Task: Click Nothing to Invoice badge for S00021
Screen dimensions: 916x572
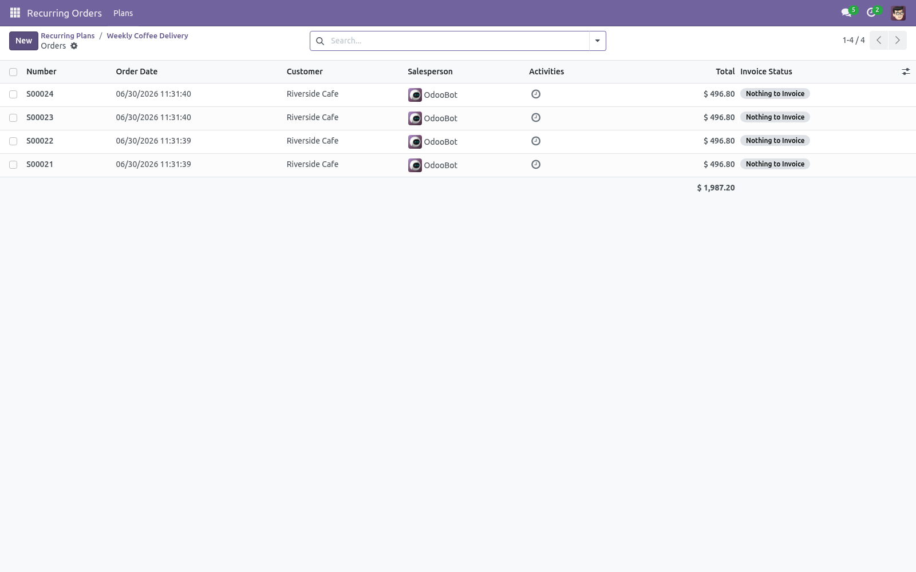Action: (775, 164)
